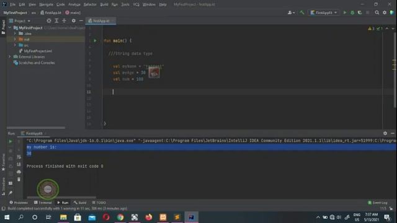The image size is (397, 223).
Task: Click Project tree horizontal scrollbar
Action: point(36,128)
